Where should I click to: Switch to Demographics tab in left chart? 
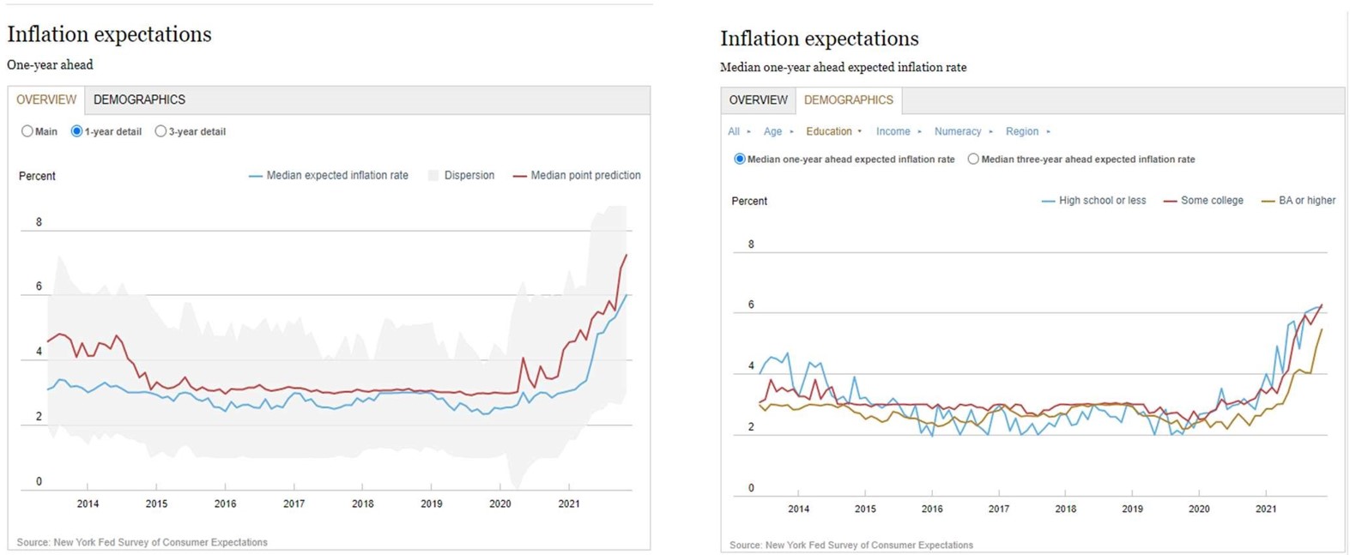coord(139,100)
